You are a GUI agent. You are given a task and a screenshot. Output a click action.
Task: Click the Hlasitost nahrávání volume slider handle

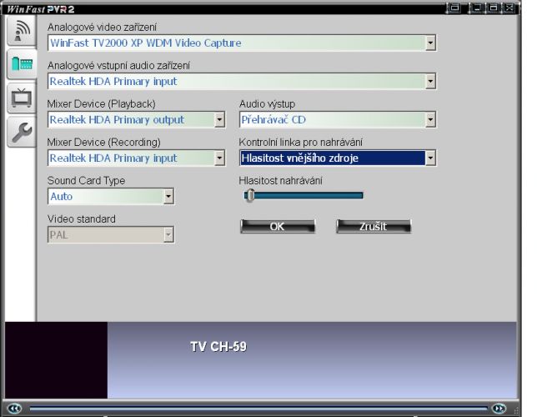point(250,196)
